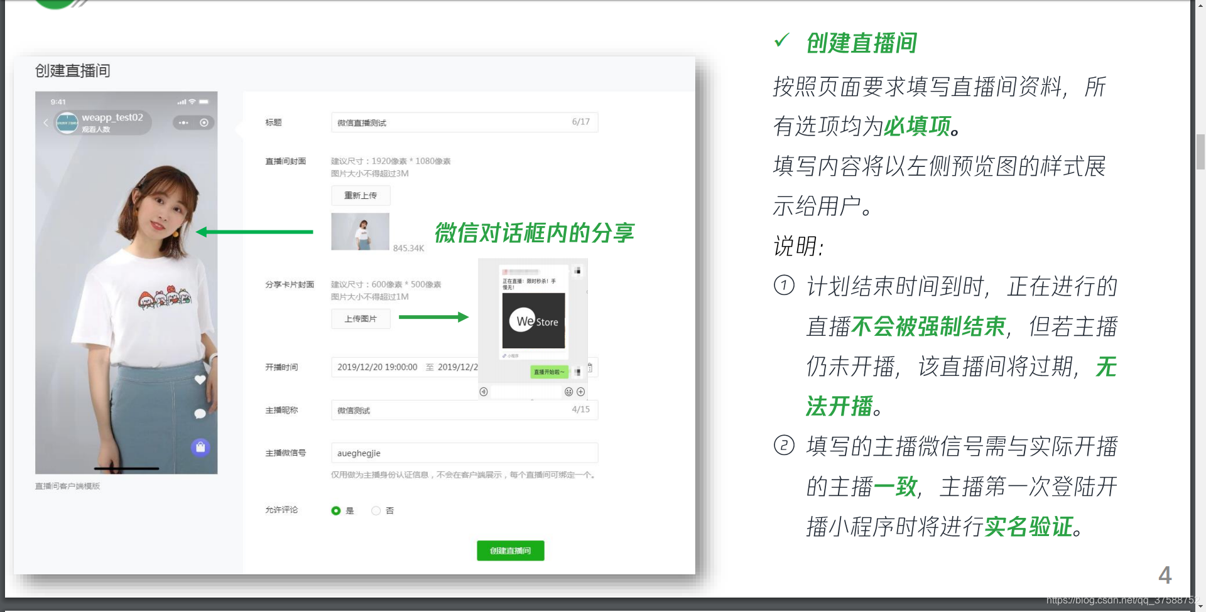Click the 创建直播间 page heading
The image size is (1206, 612).
[x=72, y=71]
